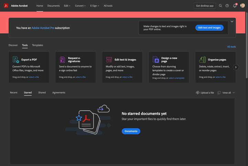Expand the E-Sign menu dropdown
This screenshot has width=248, height=166.
(95, 6)
